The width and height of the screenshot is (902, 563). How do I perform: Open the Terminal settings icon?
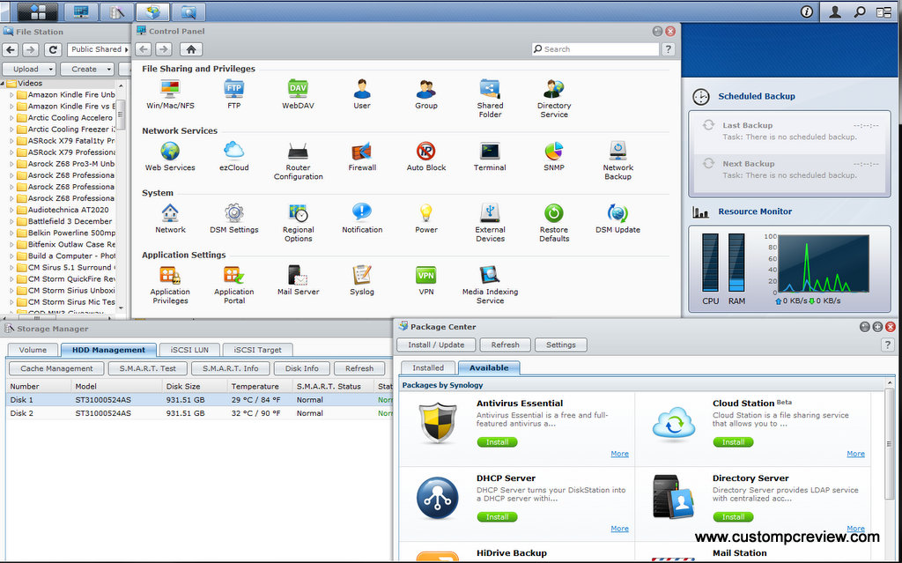(490, 156)
